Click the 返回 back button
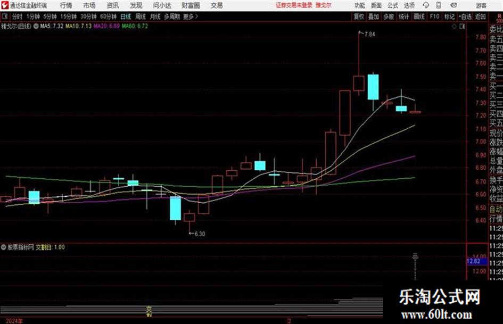The height and width of the screenshot is (324, 503). point(480,16)
